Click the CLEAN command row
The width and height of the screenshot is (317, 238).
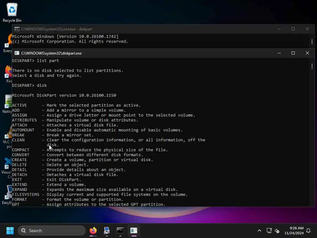click(109, 142)
